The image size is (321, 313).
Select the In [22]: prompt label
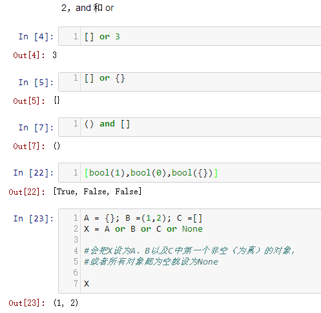(x=34, y=173)
